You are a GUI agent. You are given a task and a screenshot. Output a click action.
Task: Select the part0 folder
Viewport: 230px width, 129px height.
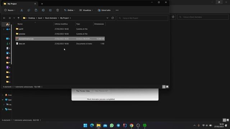click(60, 29)
